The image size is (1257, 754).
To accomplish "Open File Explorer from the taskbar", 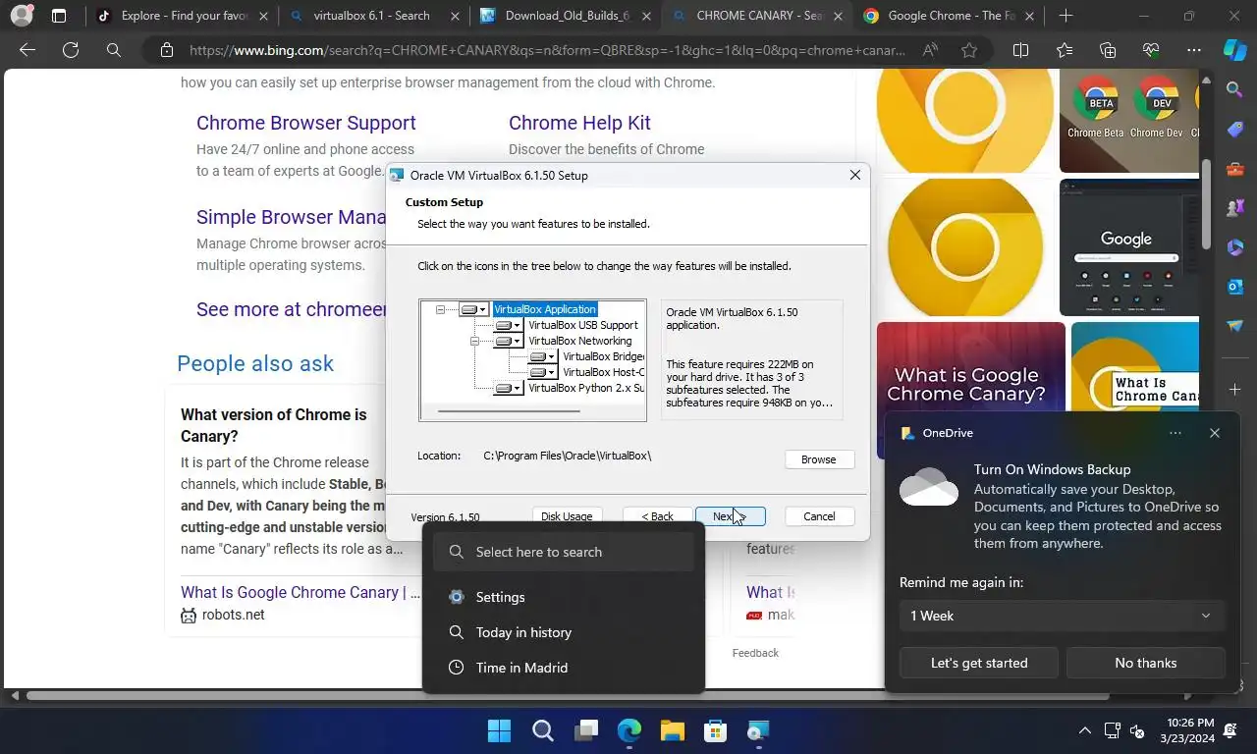I will pyautogui.click(x=672, y=730).
